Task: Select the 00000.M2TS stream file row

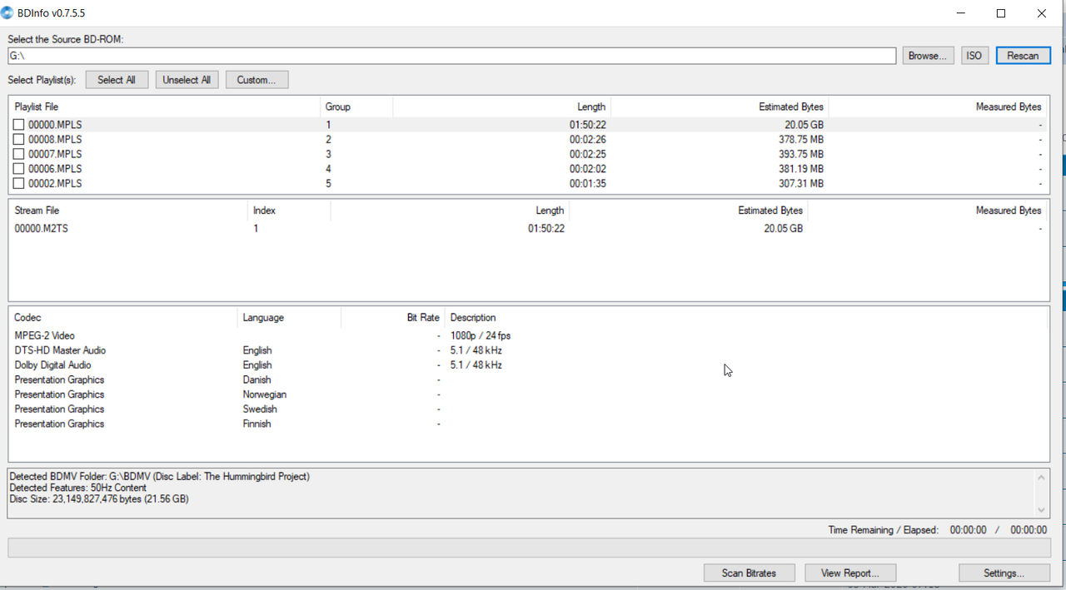Action: coord(528,228)
